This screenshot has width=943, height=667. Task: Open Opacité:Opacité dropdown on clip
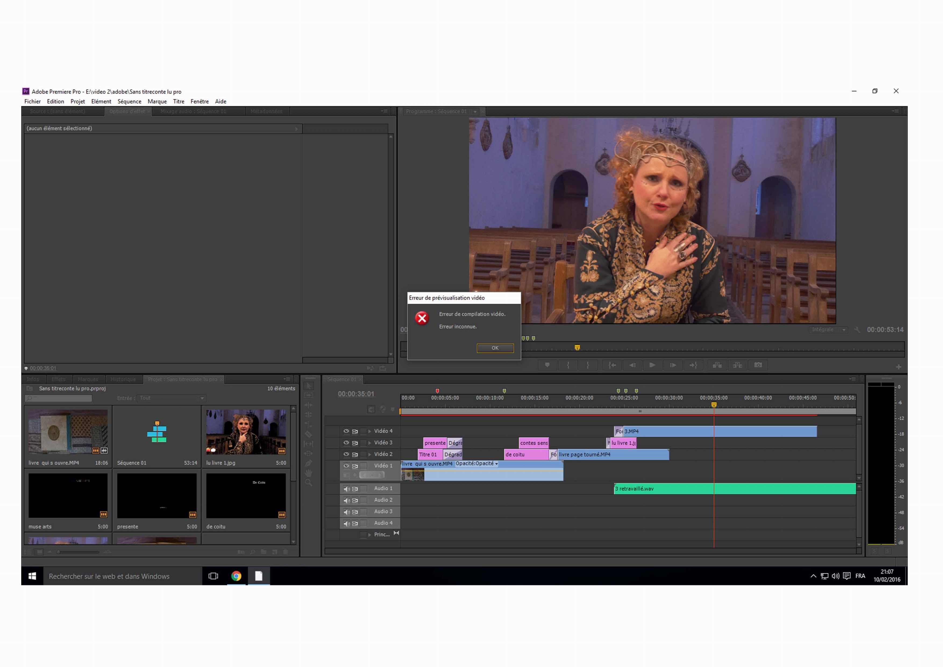coord(477,464)
